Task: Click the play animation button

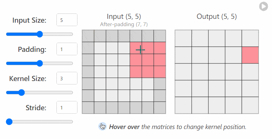Action: tap(264, 7)
